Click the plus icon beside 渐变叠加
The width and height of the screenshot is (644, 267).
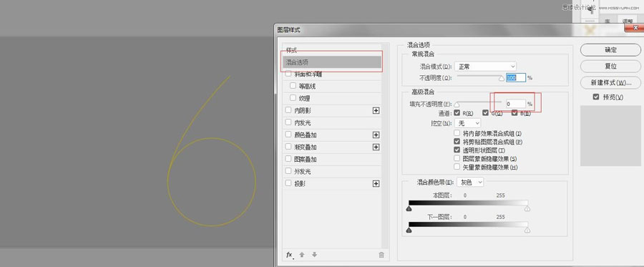tap(376, 147)
